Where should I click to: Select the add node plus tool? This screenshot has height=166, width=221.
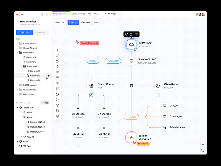pos(57,50)
